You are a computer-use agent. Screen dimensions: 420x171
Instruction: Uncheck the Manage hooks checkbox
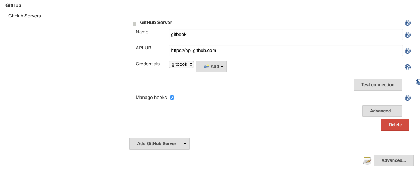click(172, 98)
